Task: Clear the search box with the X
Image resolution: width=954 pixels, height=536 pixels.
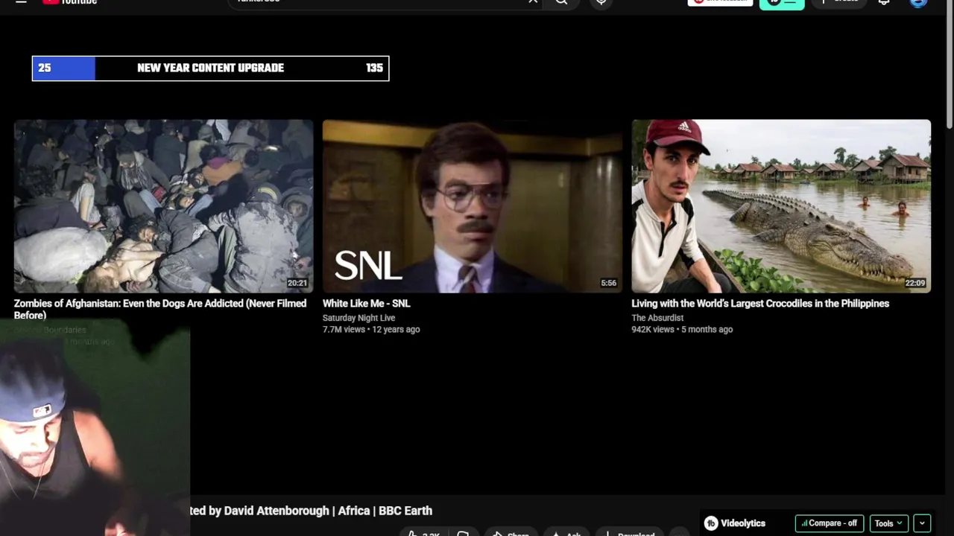Action: click(533, 2)
